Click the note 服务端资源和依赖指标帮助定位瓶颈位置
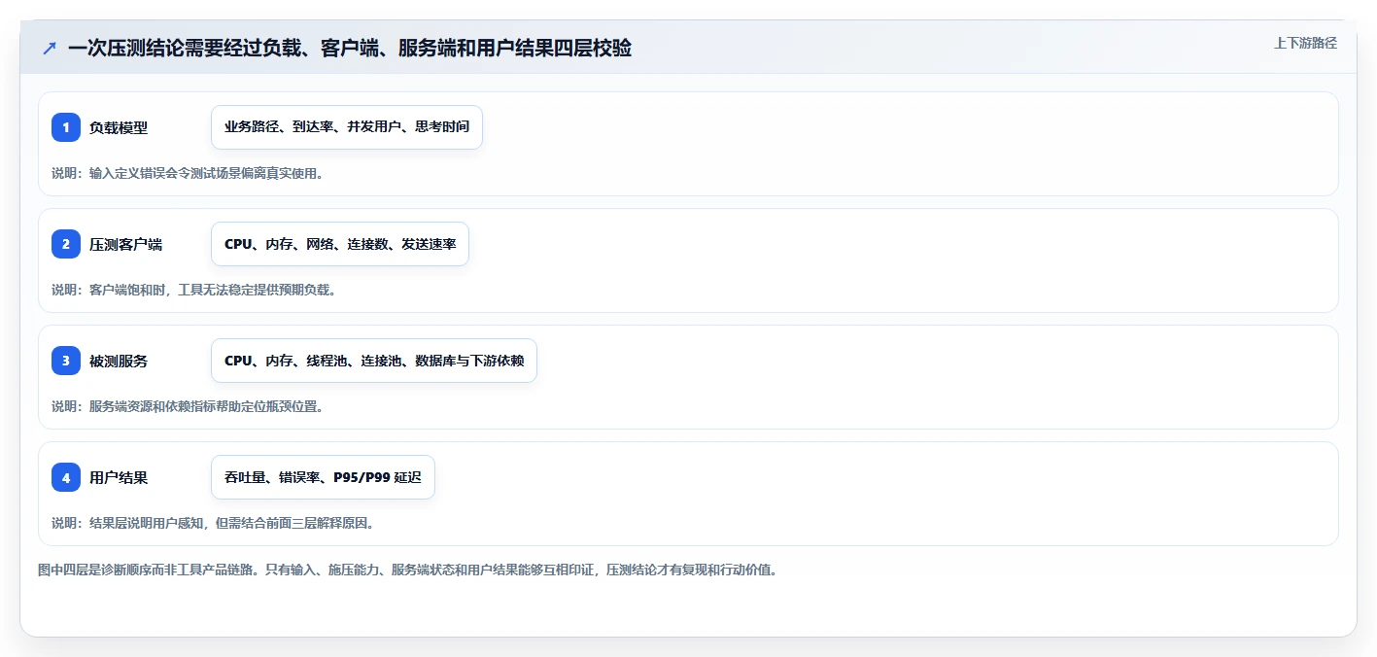 point(188,406)
